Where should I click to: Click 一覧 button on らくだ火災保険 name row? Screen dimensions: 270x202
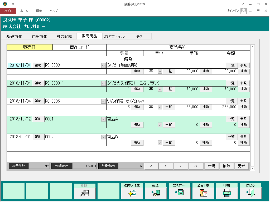232,83
